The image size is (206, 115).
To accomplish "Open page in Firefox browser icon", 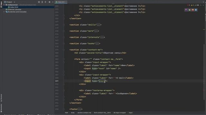I will tap(192, 10).
